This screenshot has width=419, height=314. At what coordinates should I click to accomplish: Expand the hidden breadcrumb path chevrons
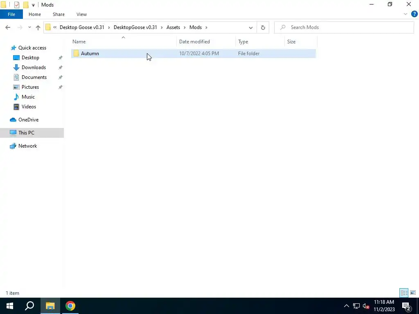coord(55,27)
